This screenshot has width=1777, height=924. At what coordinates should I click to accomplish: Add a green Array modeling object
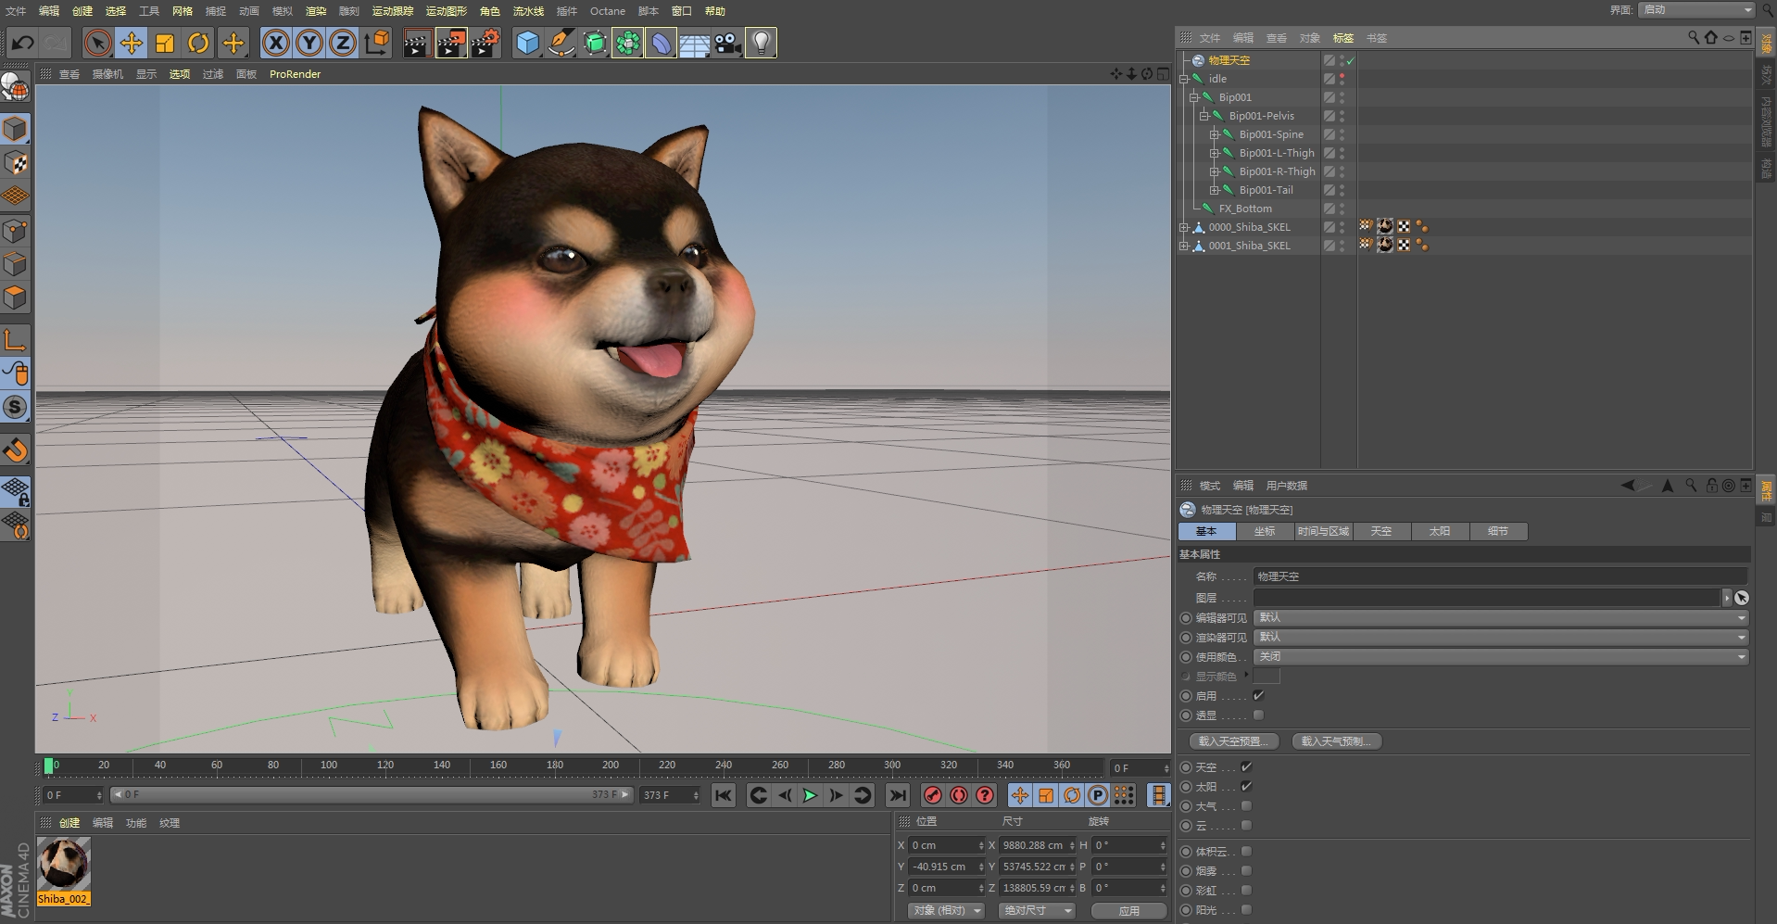tap(628, 43)
